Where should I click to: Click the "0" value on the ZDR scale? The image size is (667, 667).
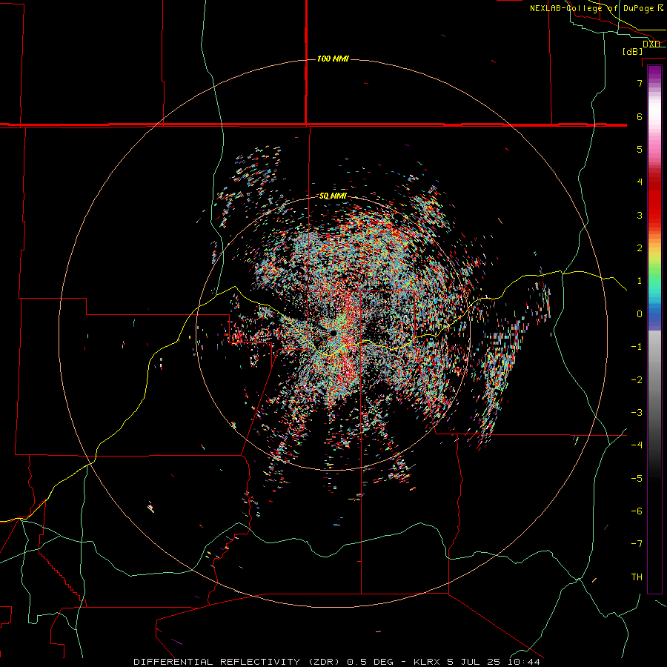[640, 314]
